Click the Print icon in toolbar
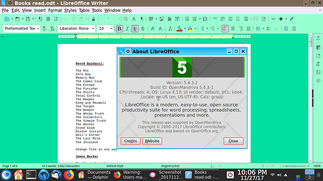 (48, 19)
